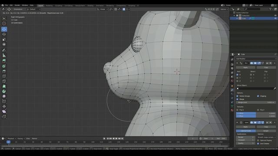The width and height of the screenshot is (278, 156).
Task: Open the File menu
Action: click(7, 5)
